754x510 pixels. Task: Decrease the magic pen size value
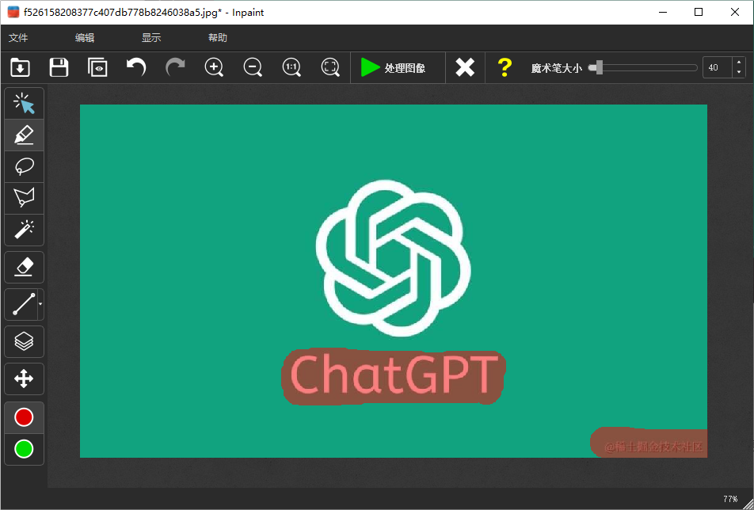point(739,72)
